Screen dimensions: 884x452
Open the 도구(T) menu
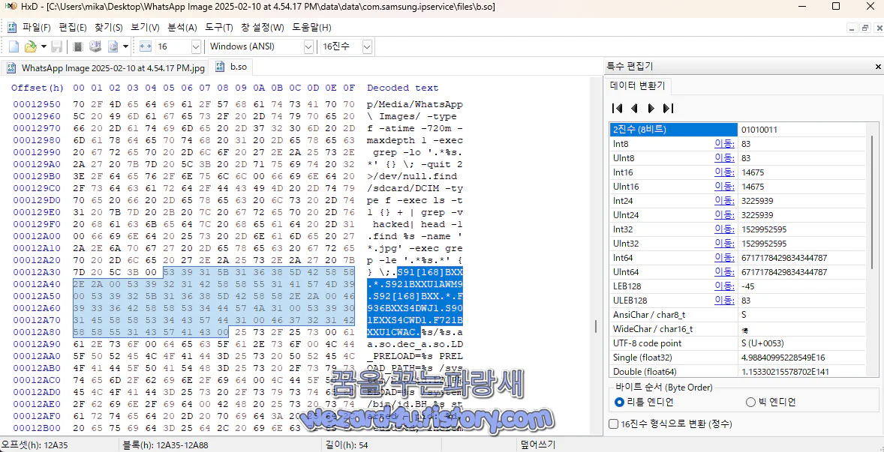pos(218,28)
